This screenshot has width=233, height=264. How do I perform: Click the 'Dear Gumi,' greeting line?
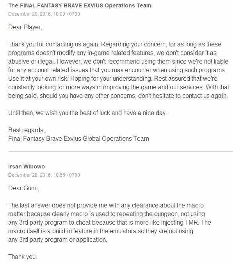point(24,188)
